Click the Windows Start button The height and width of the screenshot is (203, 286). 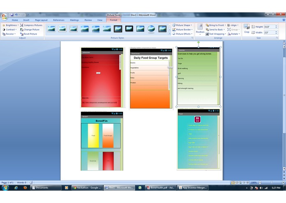[5, 187]
